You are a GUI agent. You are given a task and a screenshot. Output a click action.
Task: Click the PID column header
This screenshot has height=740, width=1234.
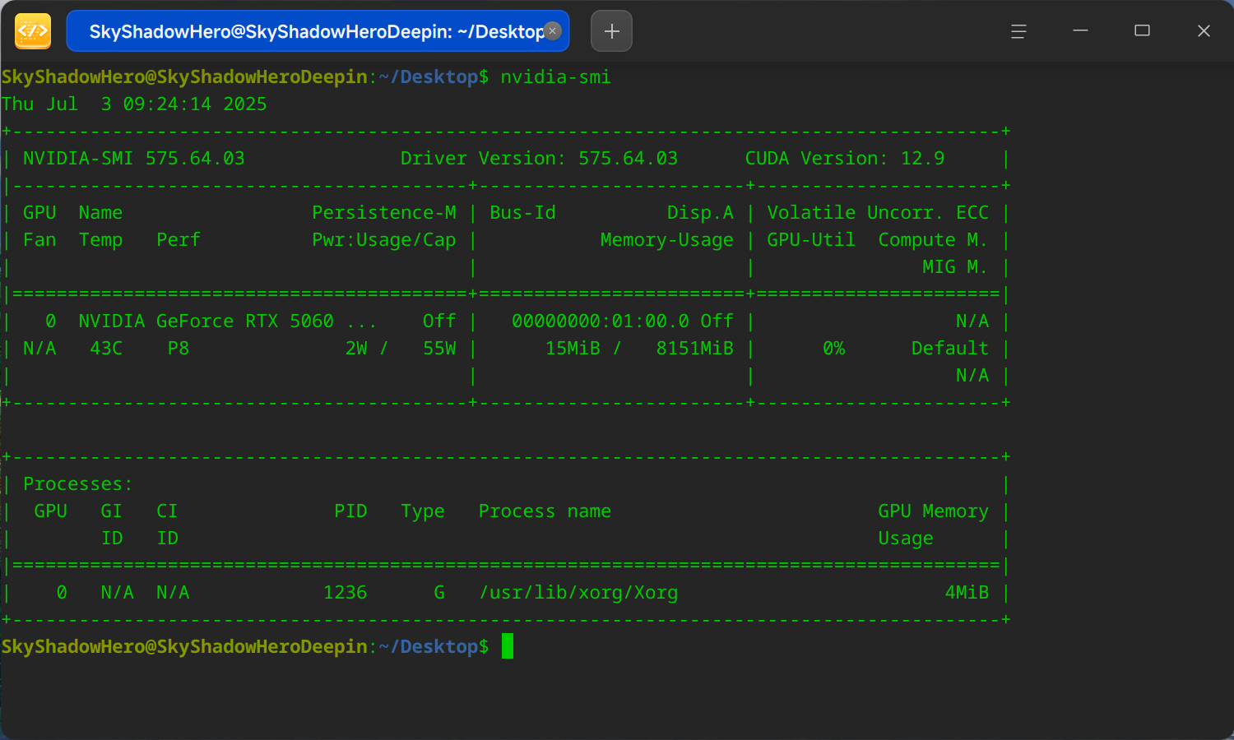click(x=350, y=511)
